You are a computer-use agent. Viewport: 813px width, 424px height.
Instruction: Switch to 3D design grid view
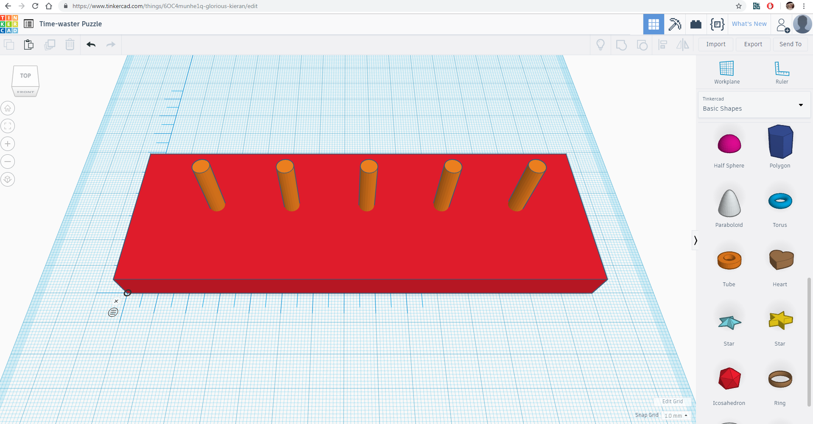[x=654, y=24]
